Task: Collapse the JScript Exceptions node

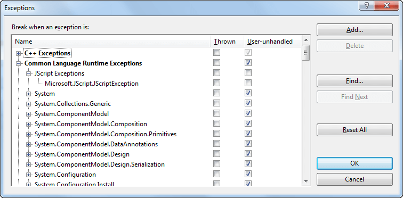Action: click(x=29, y=74)
